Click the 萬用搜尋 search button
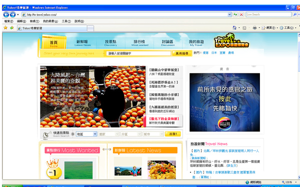300x187 pixels. click(x=182, y=54)
